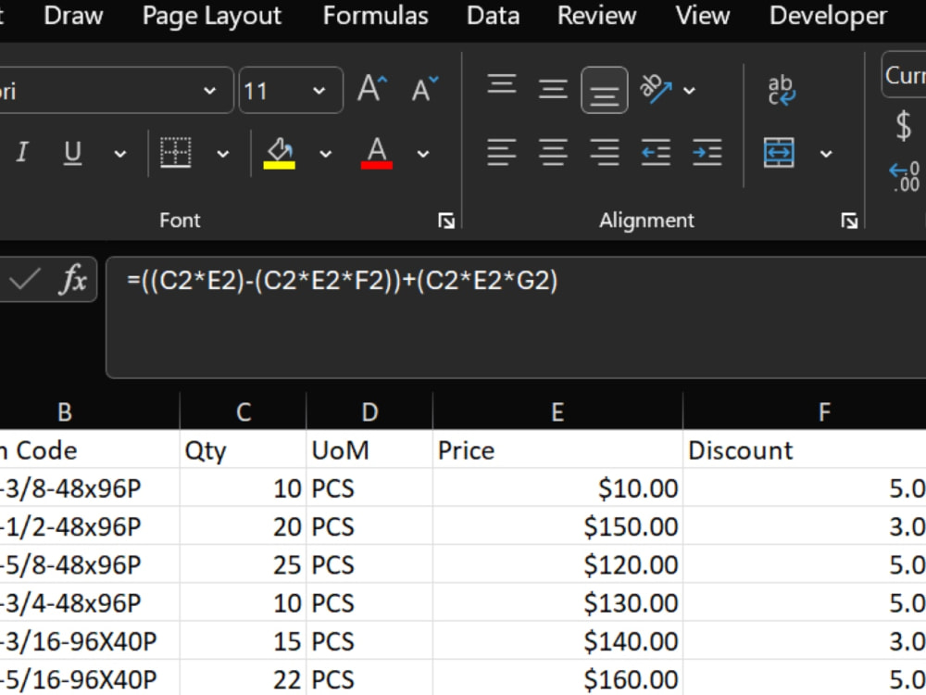Click into the formula bar text
The height and width of the screenshot is (695, 926).
click(343, 280)
